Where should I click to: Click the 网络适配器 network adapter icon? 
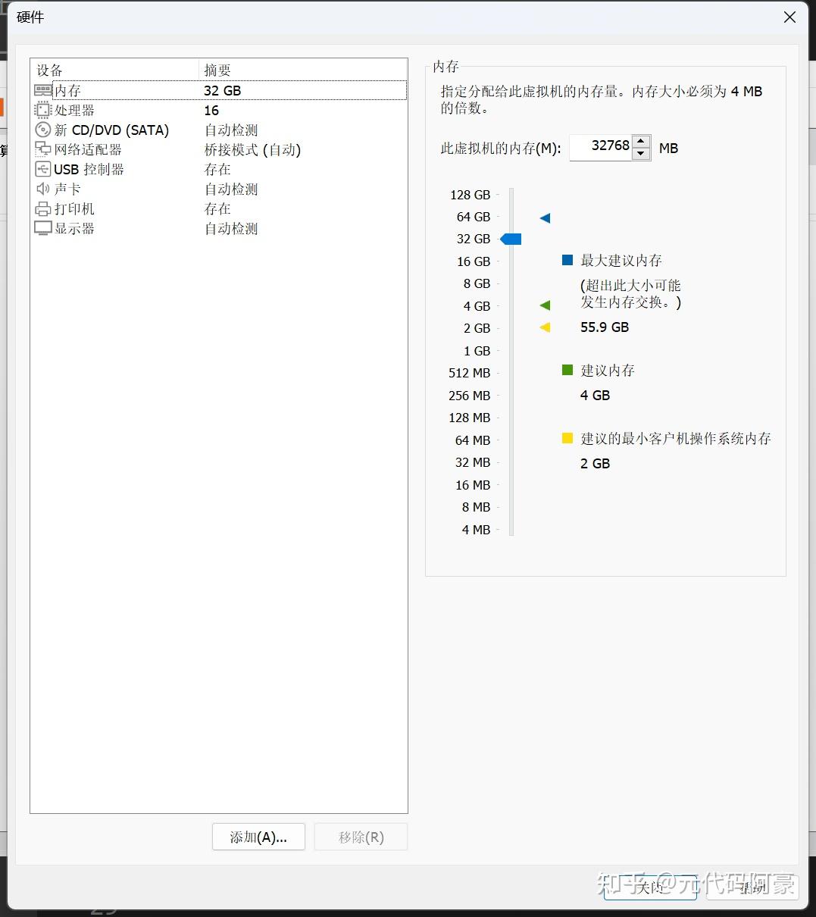pyautogui.click(x=43, y=149)
